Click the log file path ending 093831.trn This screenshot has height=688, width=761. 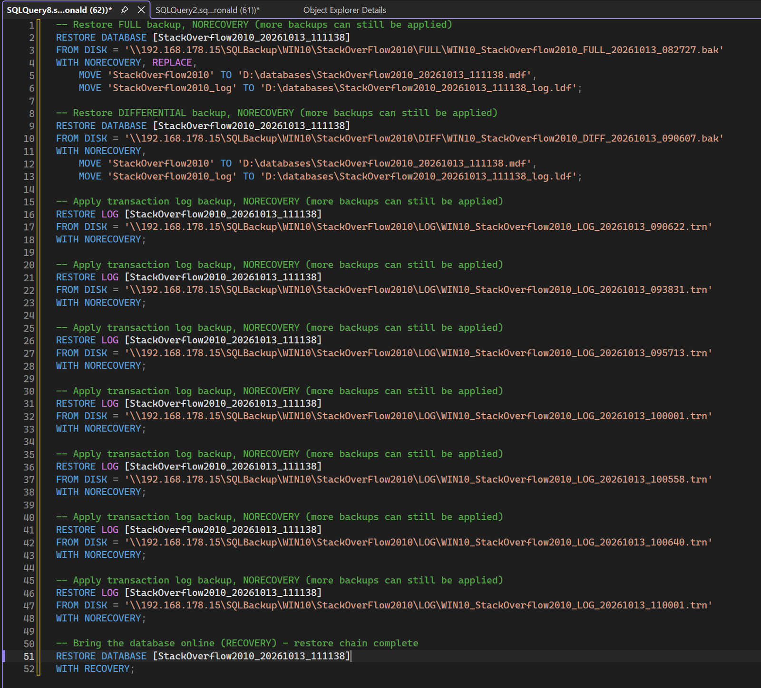[x=419, y=290]
